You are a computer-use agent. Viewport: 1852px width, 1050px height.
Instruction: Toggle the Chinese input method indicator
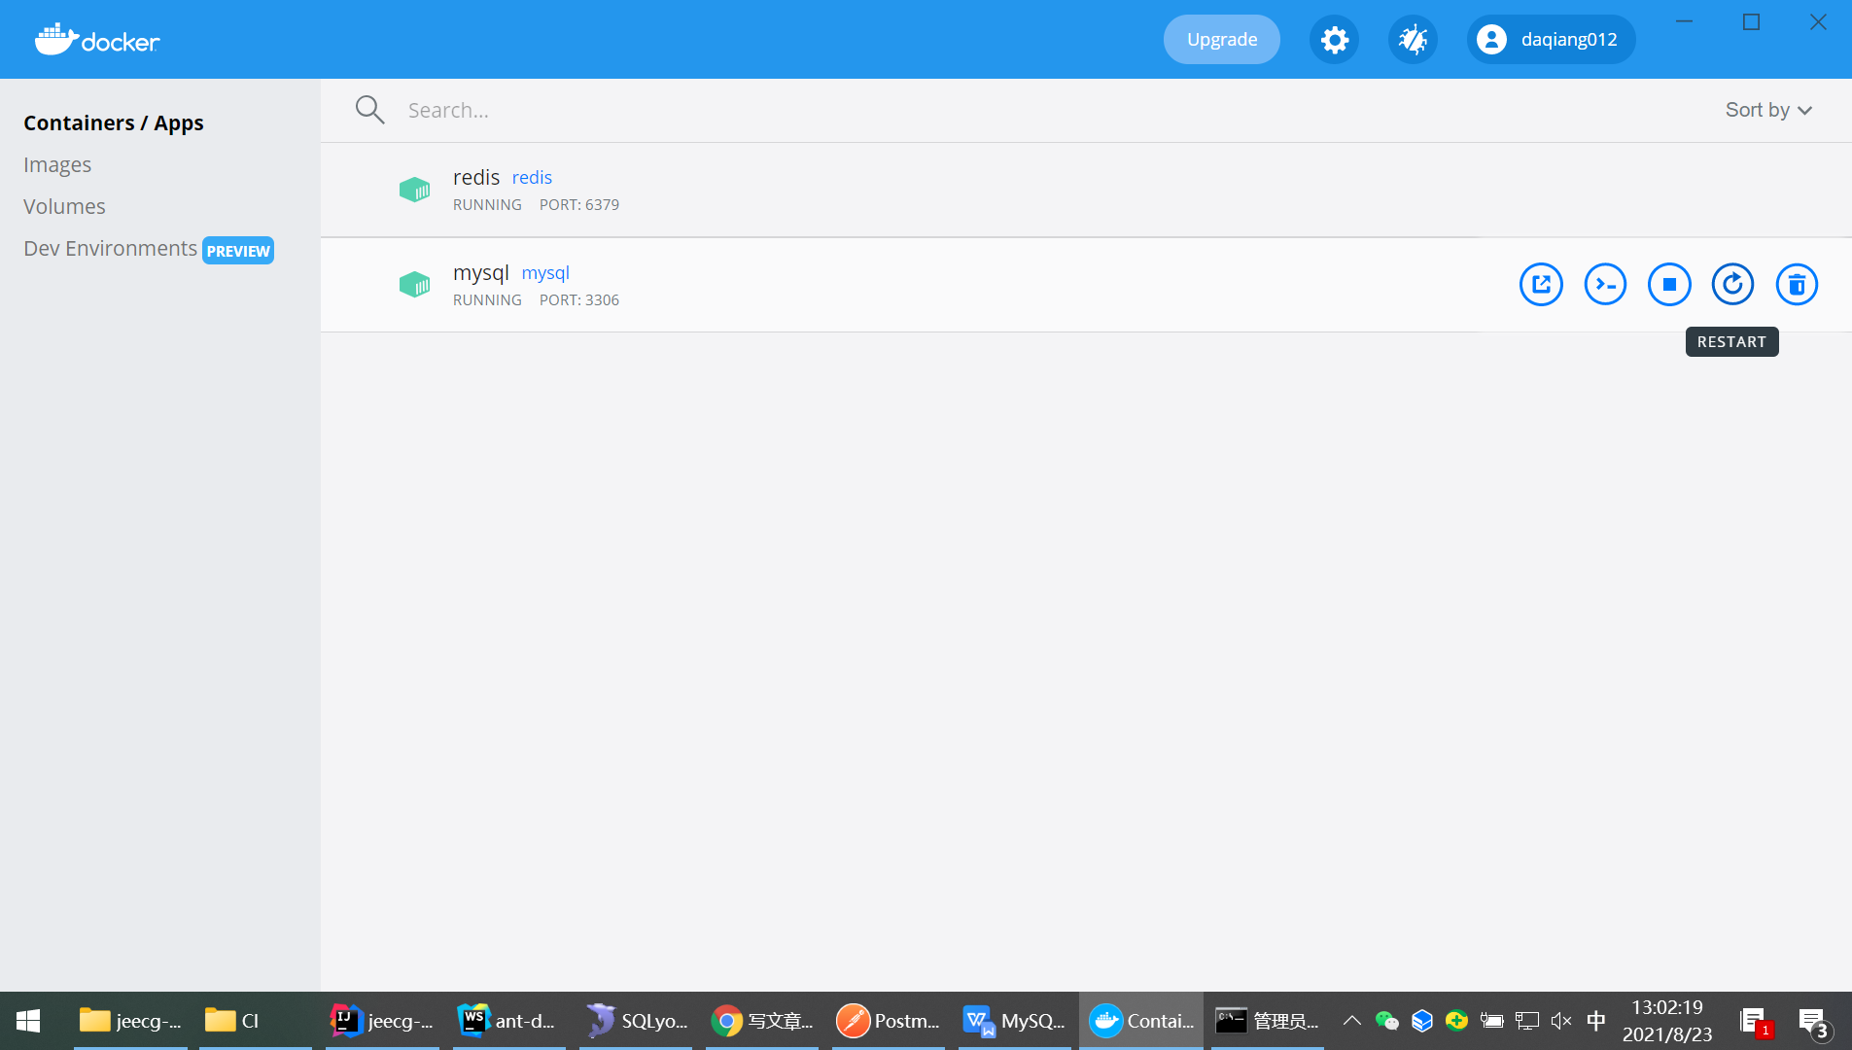tap(1596, 1021)
